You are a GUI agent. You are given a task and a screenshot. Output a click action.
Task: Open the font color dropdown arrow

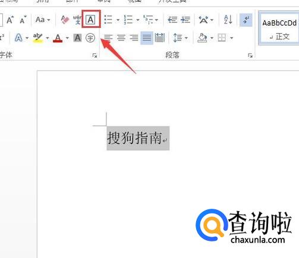tap(67, 38)
